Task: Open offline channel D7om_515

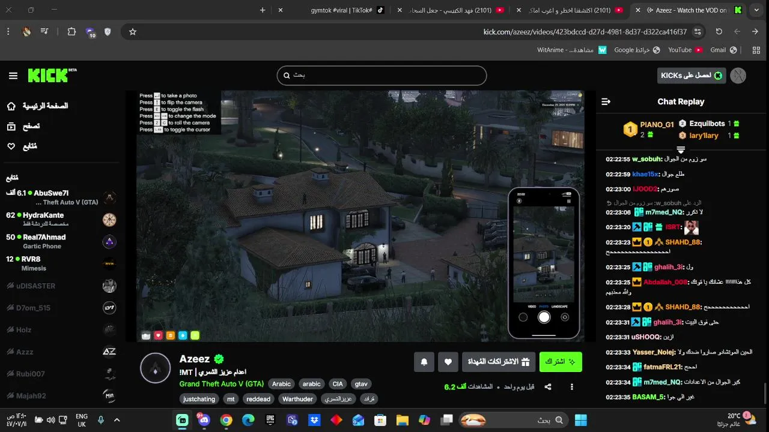Action: (60, 308)
